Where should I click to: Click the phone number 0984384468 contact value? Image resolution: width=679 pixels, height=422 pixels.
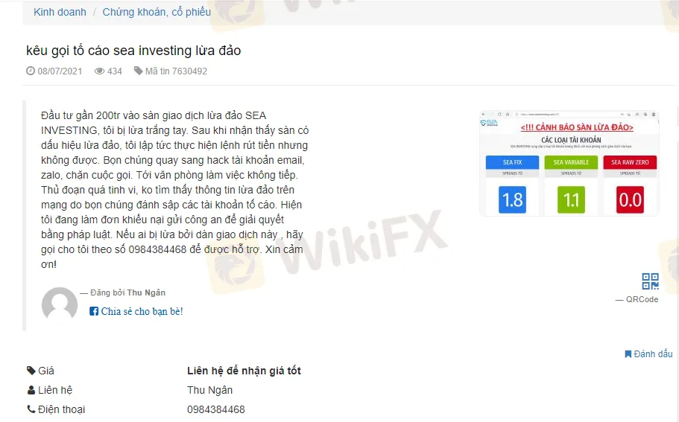216,409
